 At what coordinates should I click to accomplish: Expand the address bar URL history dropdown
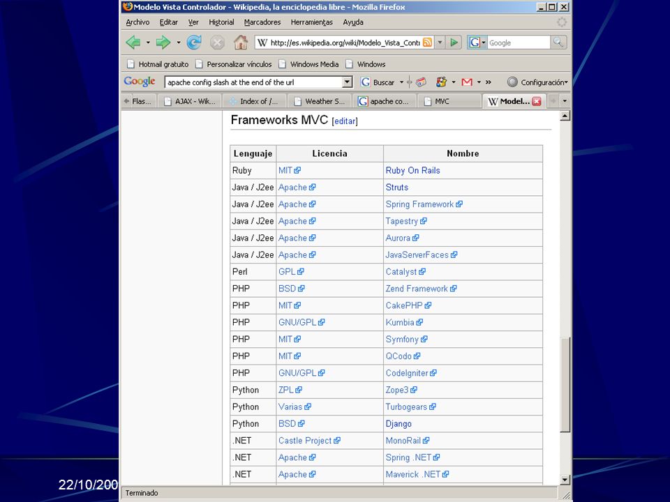[x=440, y=43]
